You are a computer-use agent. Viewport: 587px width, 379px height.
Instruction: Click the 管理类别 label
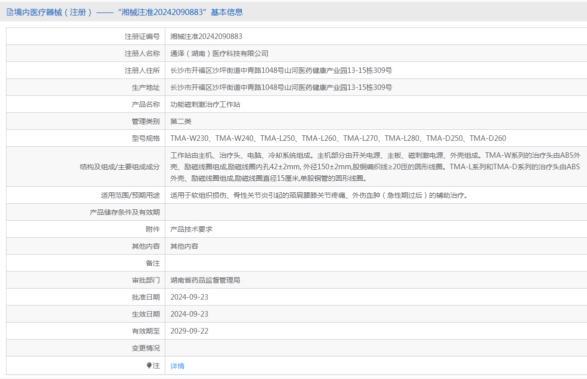point(146,121)
